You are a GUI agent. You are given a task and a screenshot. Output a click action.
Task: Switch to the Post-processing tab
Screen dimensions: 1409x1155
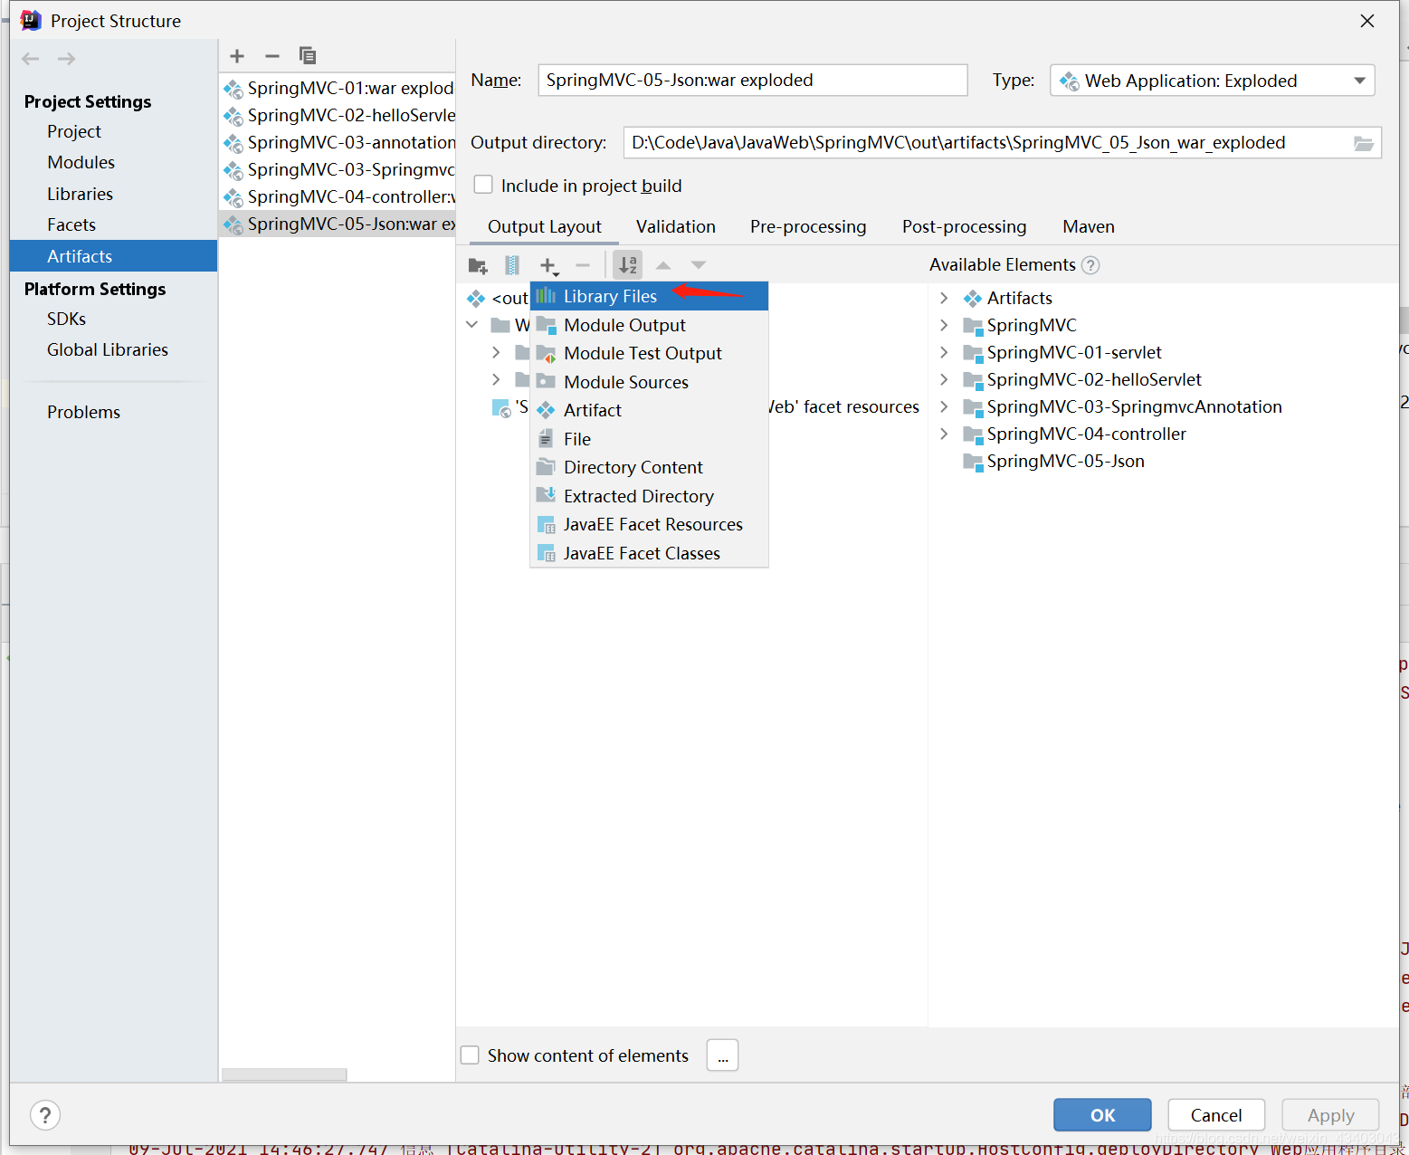pyautogui.click(x=964, y=226)
